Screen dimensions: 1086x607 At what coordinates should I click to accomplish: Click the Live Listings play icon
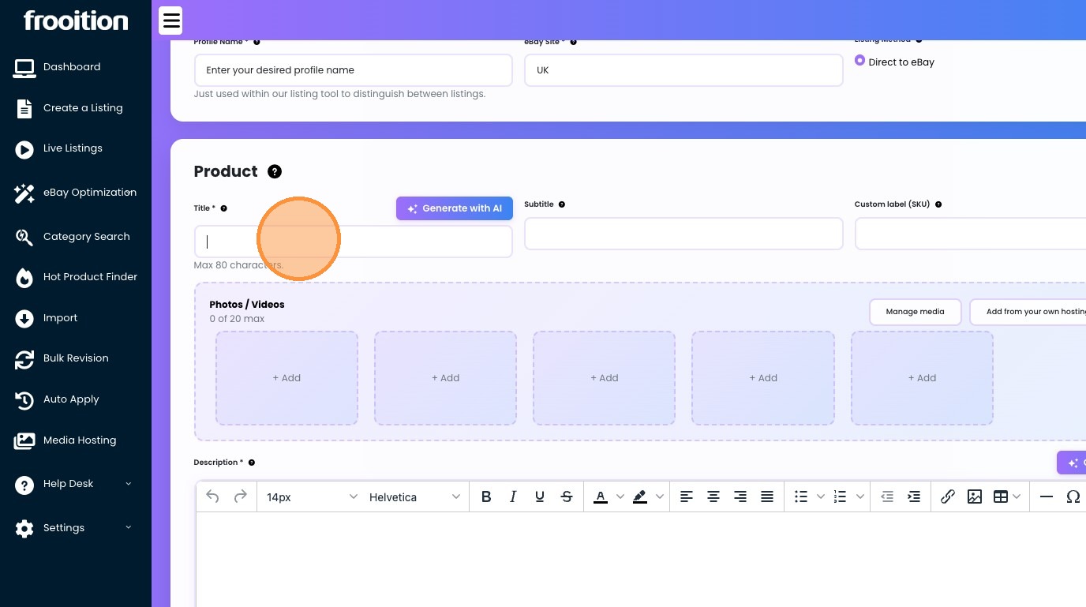[x=24, y=149]
